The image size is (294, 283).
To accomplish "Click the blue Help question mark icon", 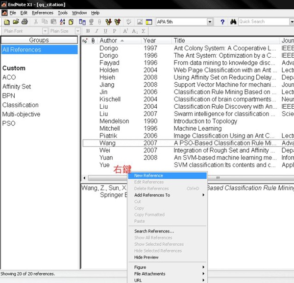I will 222,22.
